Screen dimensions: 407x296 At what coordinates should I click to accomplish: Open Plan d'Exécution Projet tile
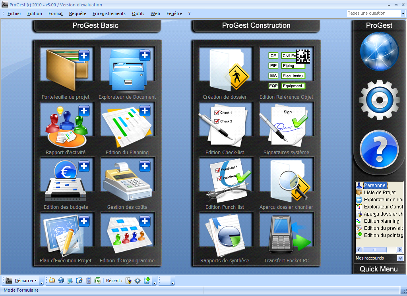point(66,236)
